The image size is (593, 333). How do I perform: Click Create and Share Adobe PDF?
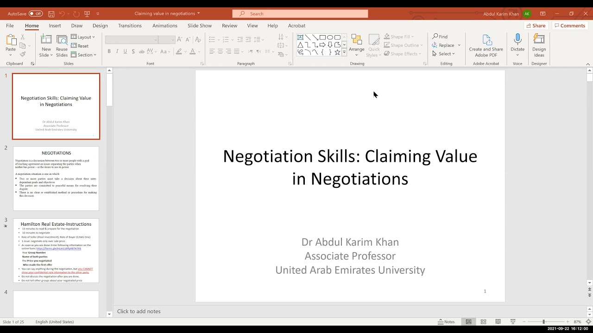486,45
